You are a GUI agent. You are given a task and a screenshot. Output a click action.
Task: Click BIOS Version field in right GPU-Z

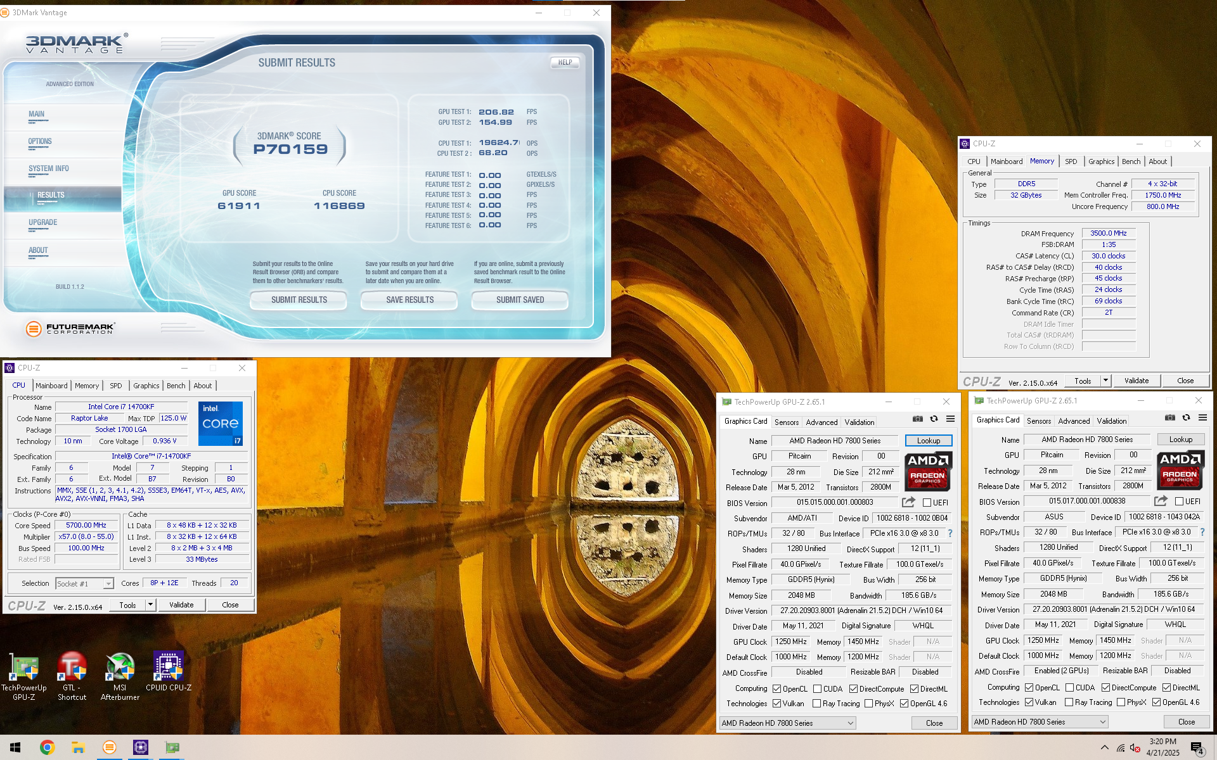[x=1086, y=501]
